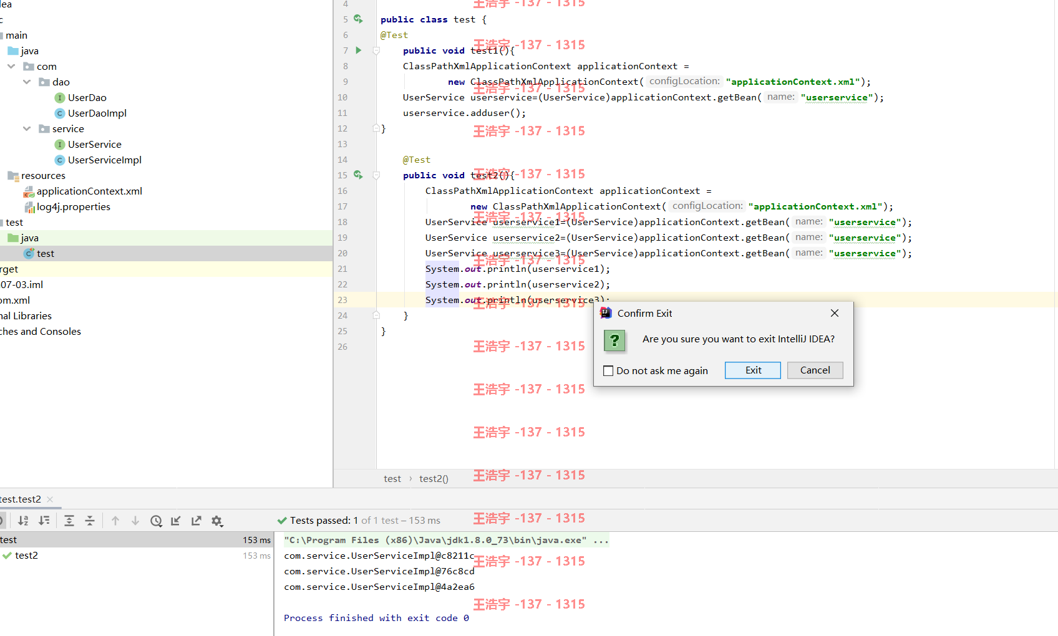The width and height of the screenshot is (1058, 636).
Task: Select Scratches and Consoles node
Action: [x=40, y=331]
